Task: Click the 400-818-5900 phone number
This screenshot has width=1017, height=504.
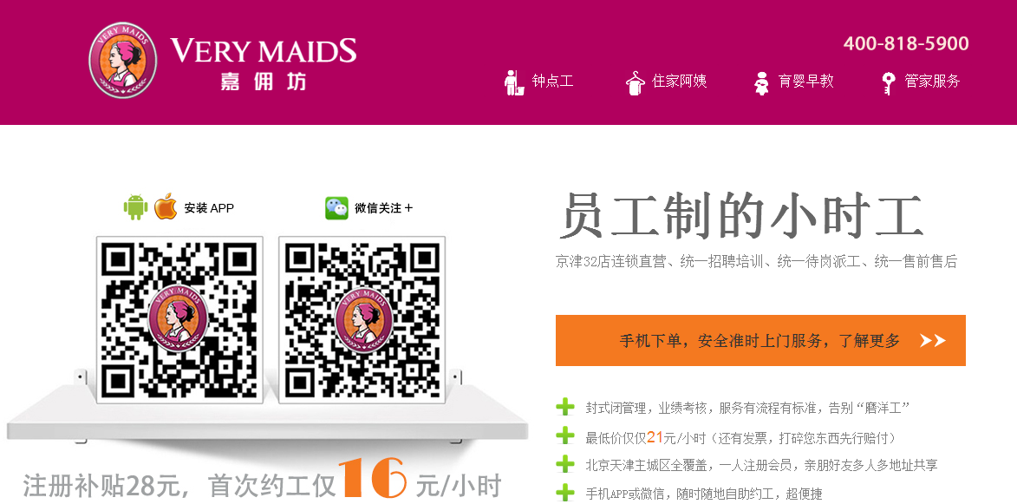Action: click(x=906, y=43)
